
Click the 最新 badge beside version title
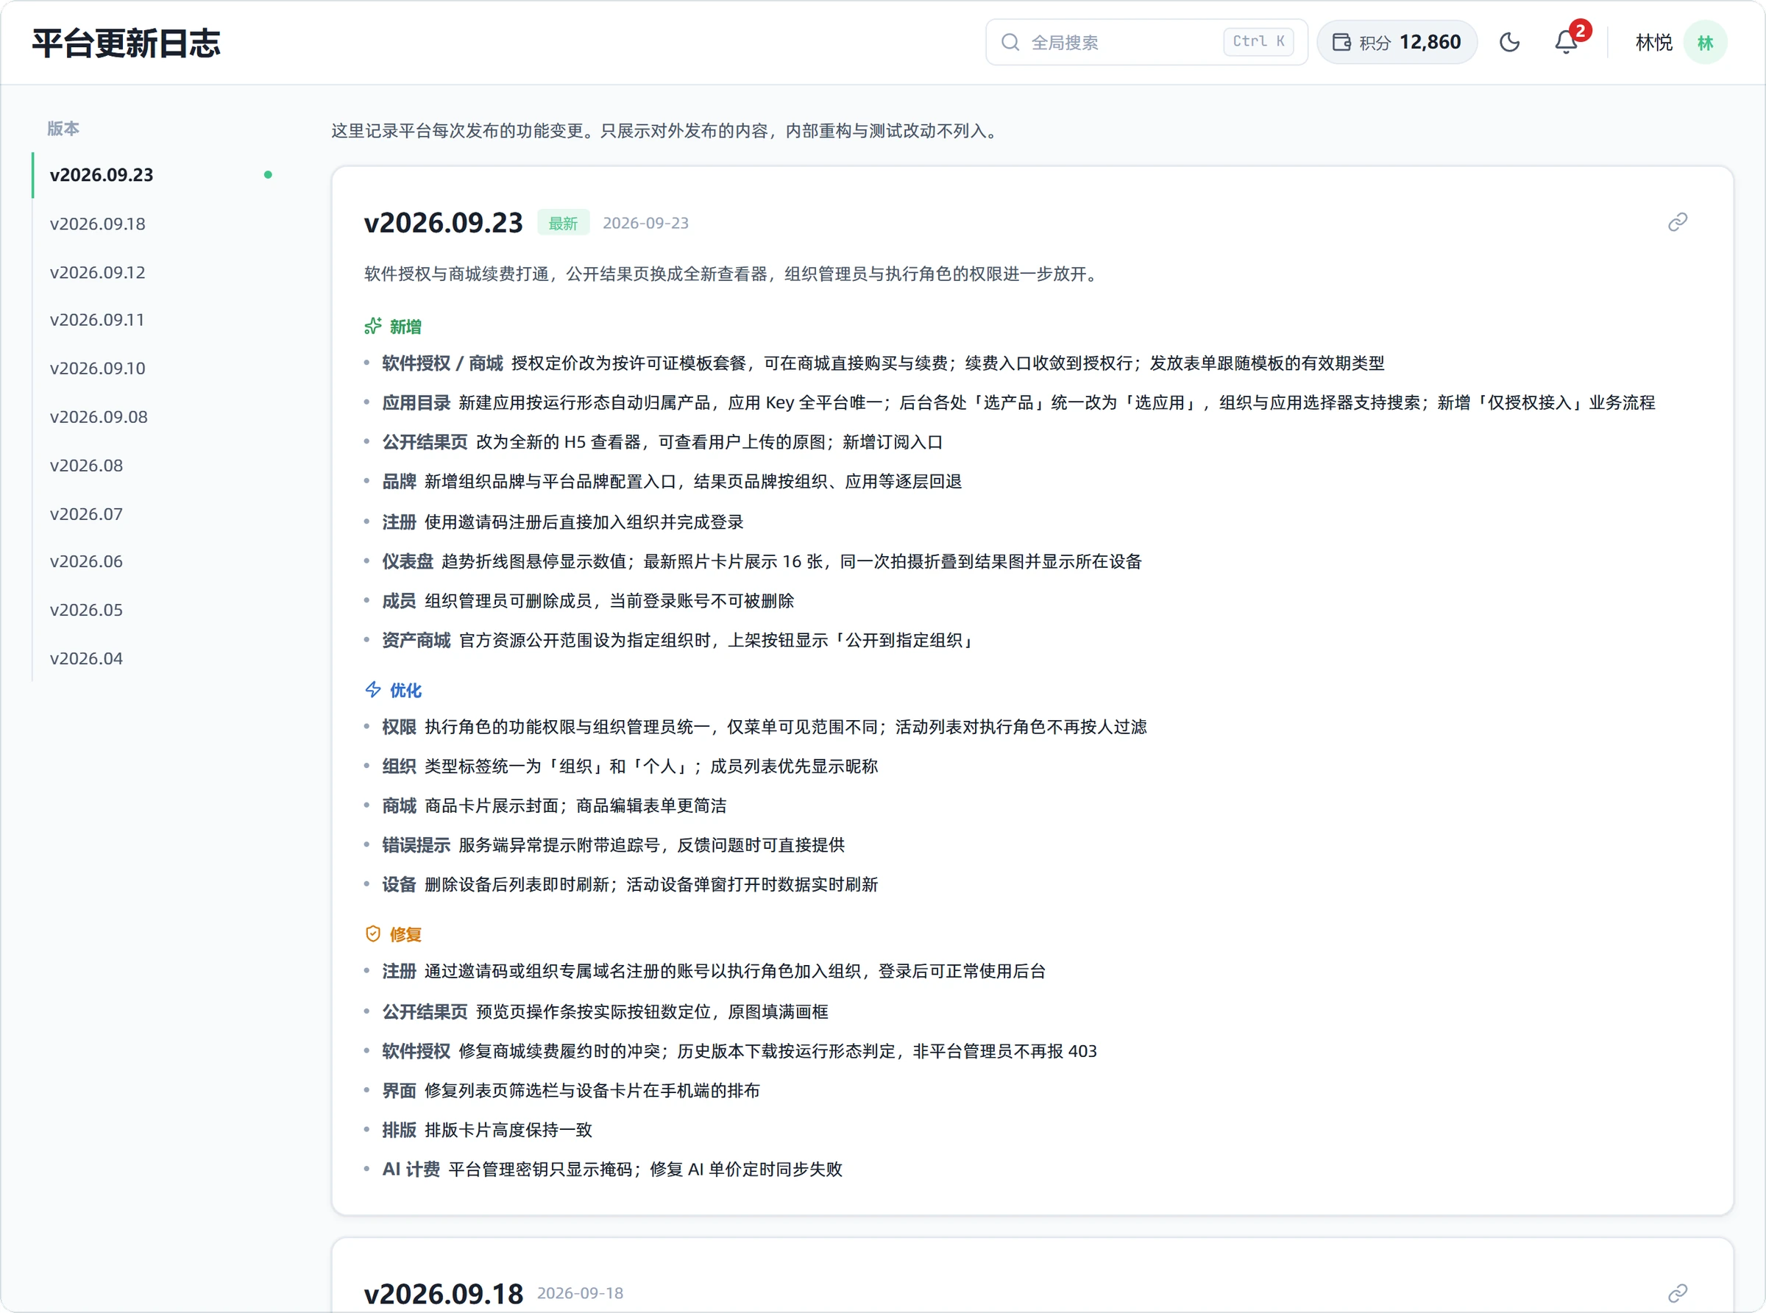click(563, 224)
